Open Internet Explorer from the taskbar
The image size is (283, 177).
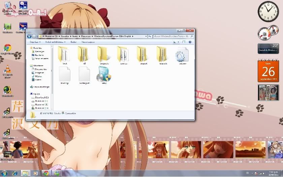tap(15, 173)
